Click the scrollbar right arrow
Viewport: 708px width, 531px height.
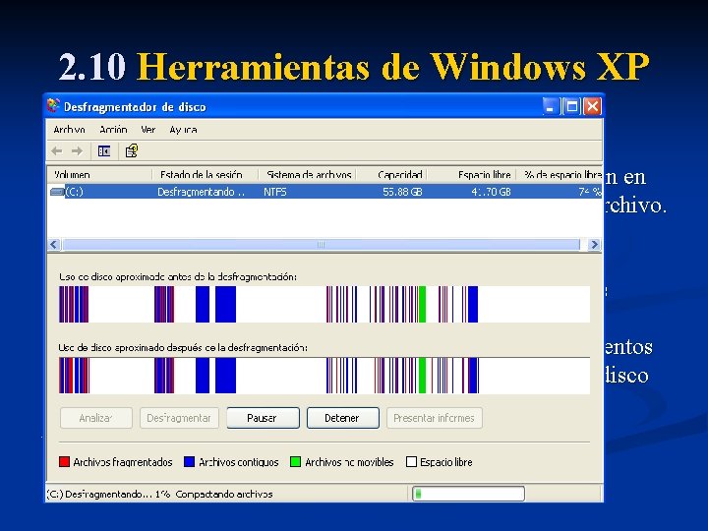(x=594, y=245)
